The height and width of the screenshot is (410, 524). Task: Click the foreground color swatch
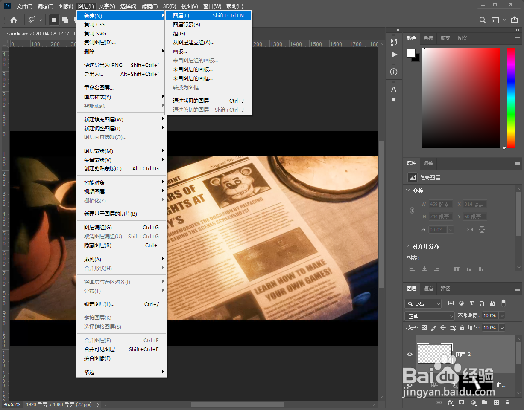coord(411,53)
